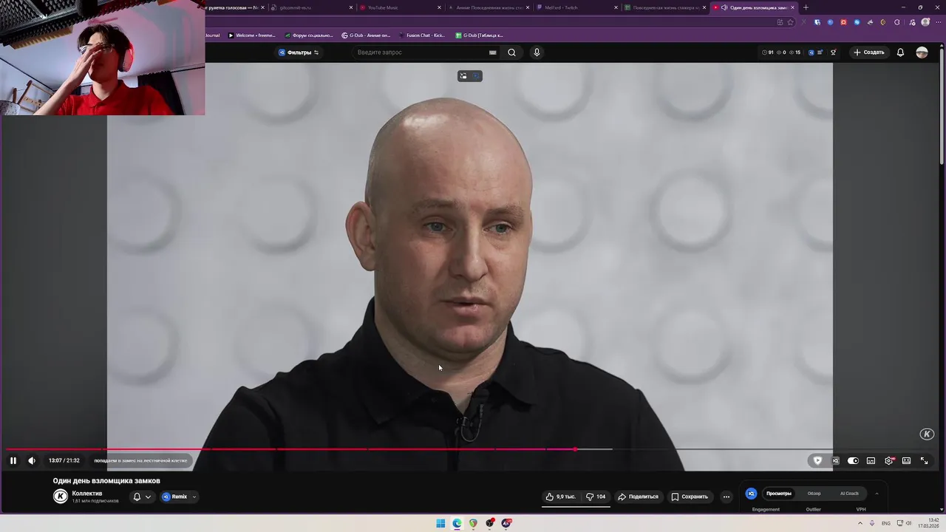Bookmark this page with the star icon
The height and width of the screenshot is (532, 946).
coord(790,22)
